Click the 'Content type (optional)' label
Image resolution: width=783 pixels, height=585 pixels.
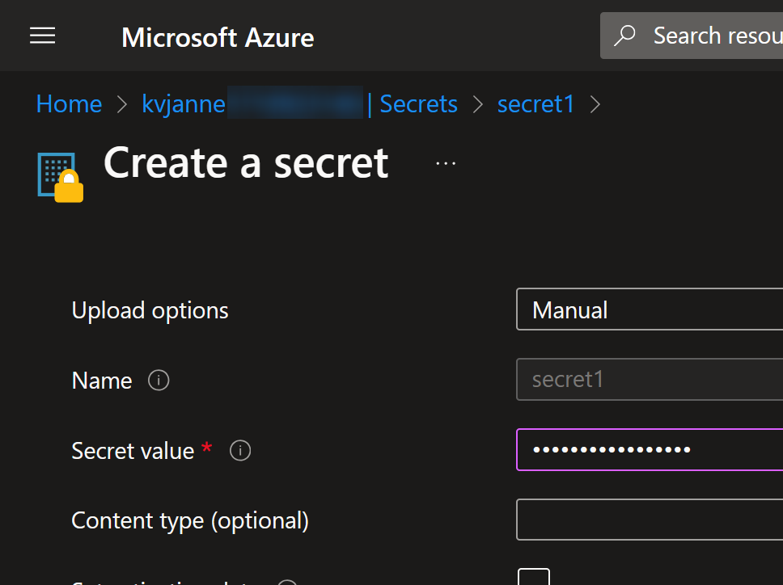190,520
